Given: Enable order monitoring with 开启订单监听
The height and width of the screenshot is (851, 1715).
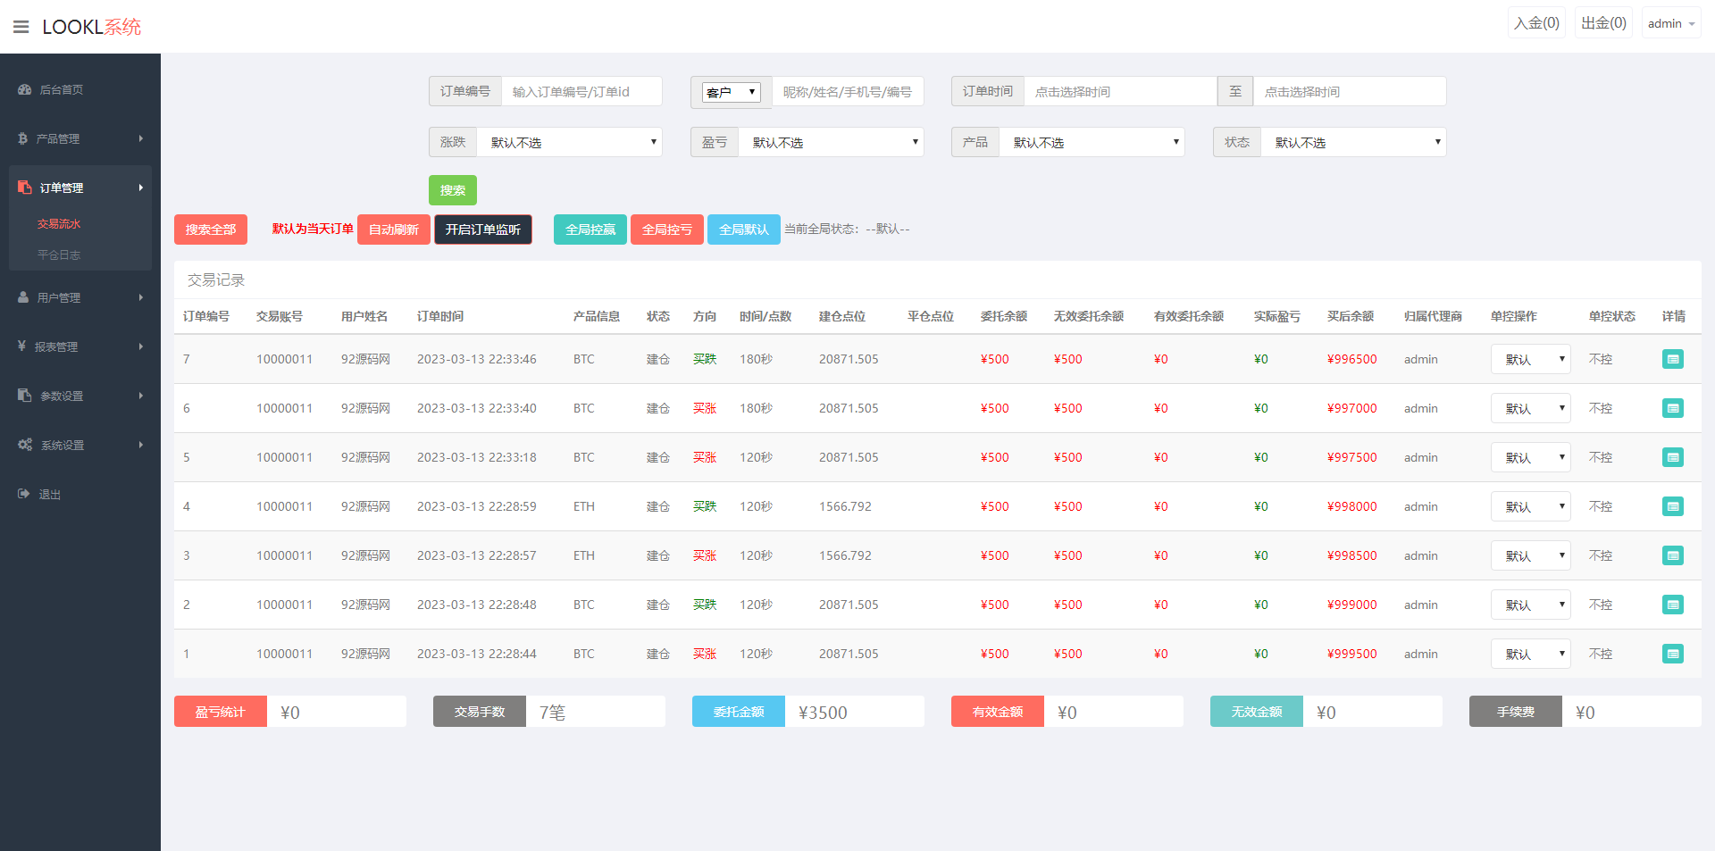Looking at the screenshot, I should click(482, 229).
